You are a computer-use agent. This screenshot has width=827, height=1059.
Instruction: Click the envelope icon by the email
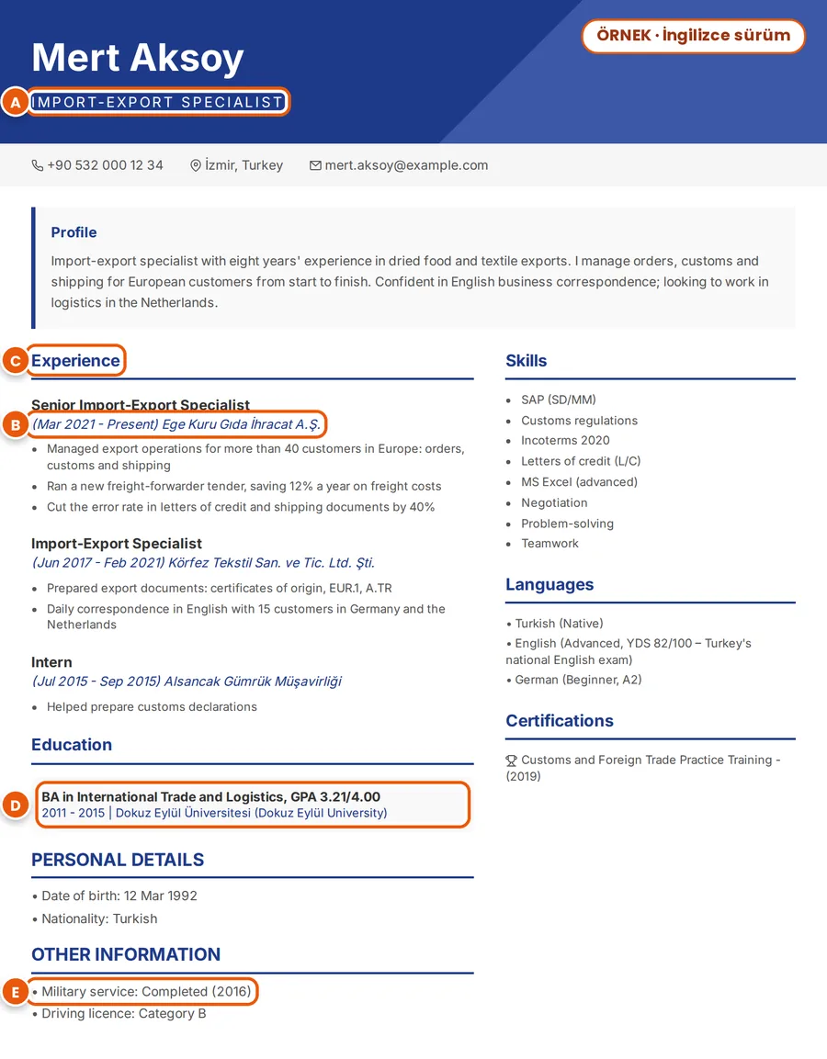(315, 165)
